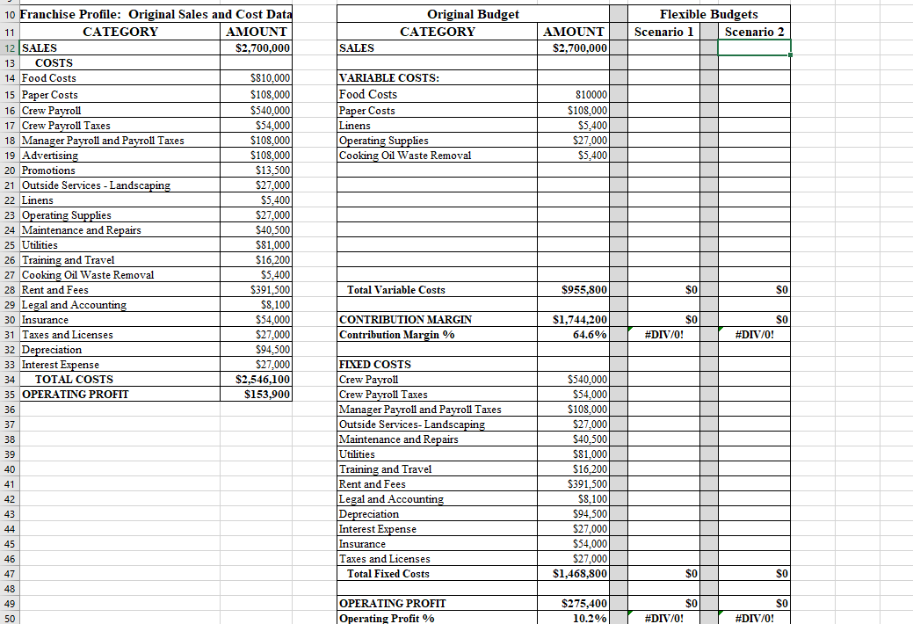Select the Original Budget Linens $5,400 amount

[573, 126]
